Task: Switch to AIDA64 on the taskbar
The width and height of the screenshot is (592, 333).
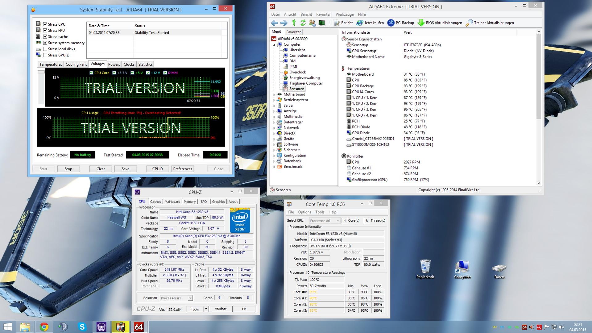Action: [x=139, y=327]
